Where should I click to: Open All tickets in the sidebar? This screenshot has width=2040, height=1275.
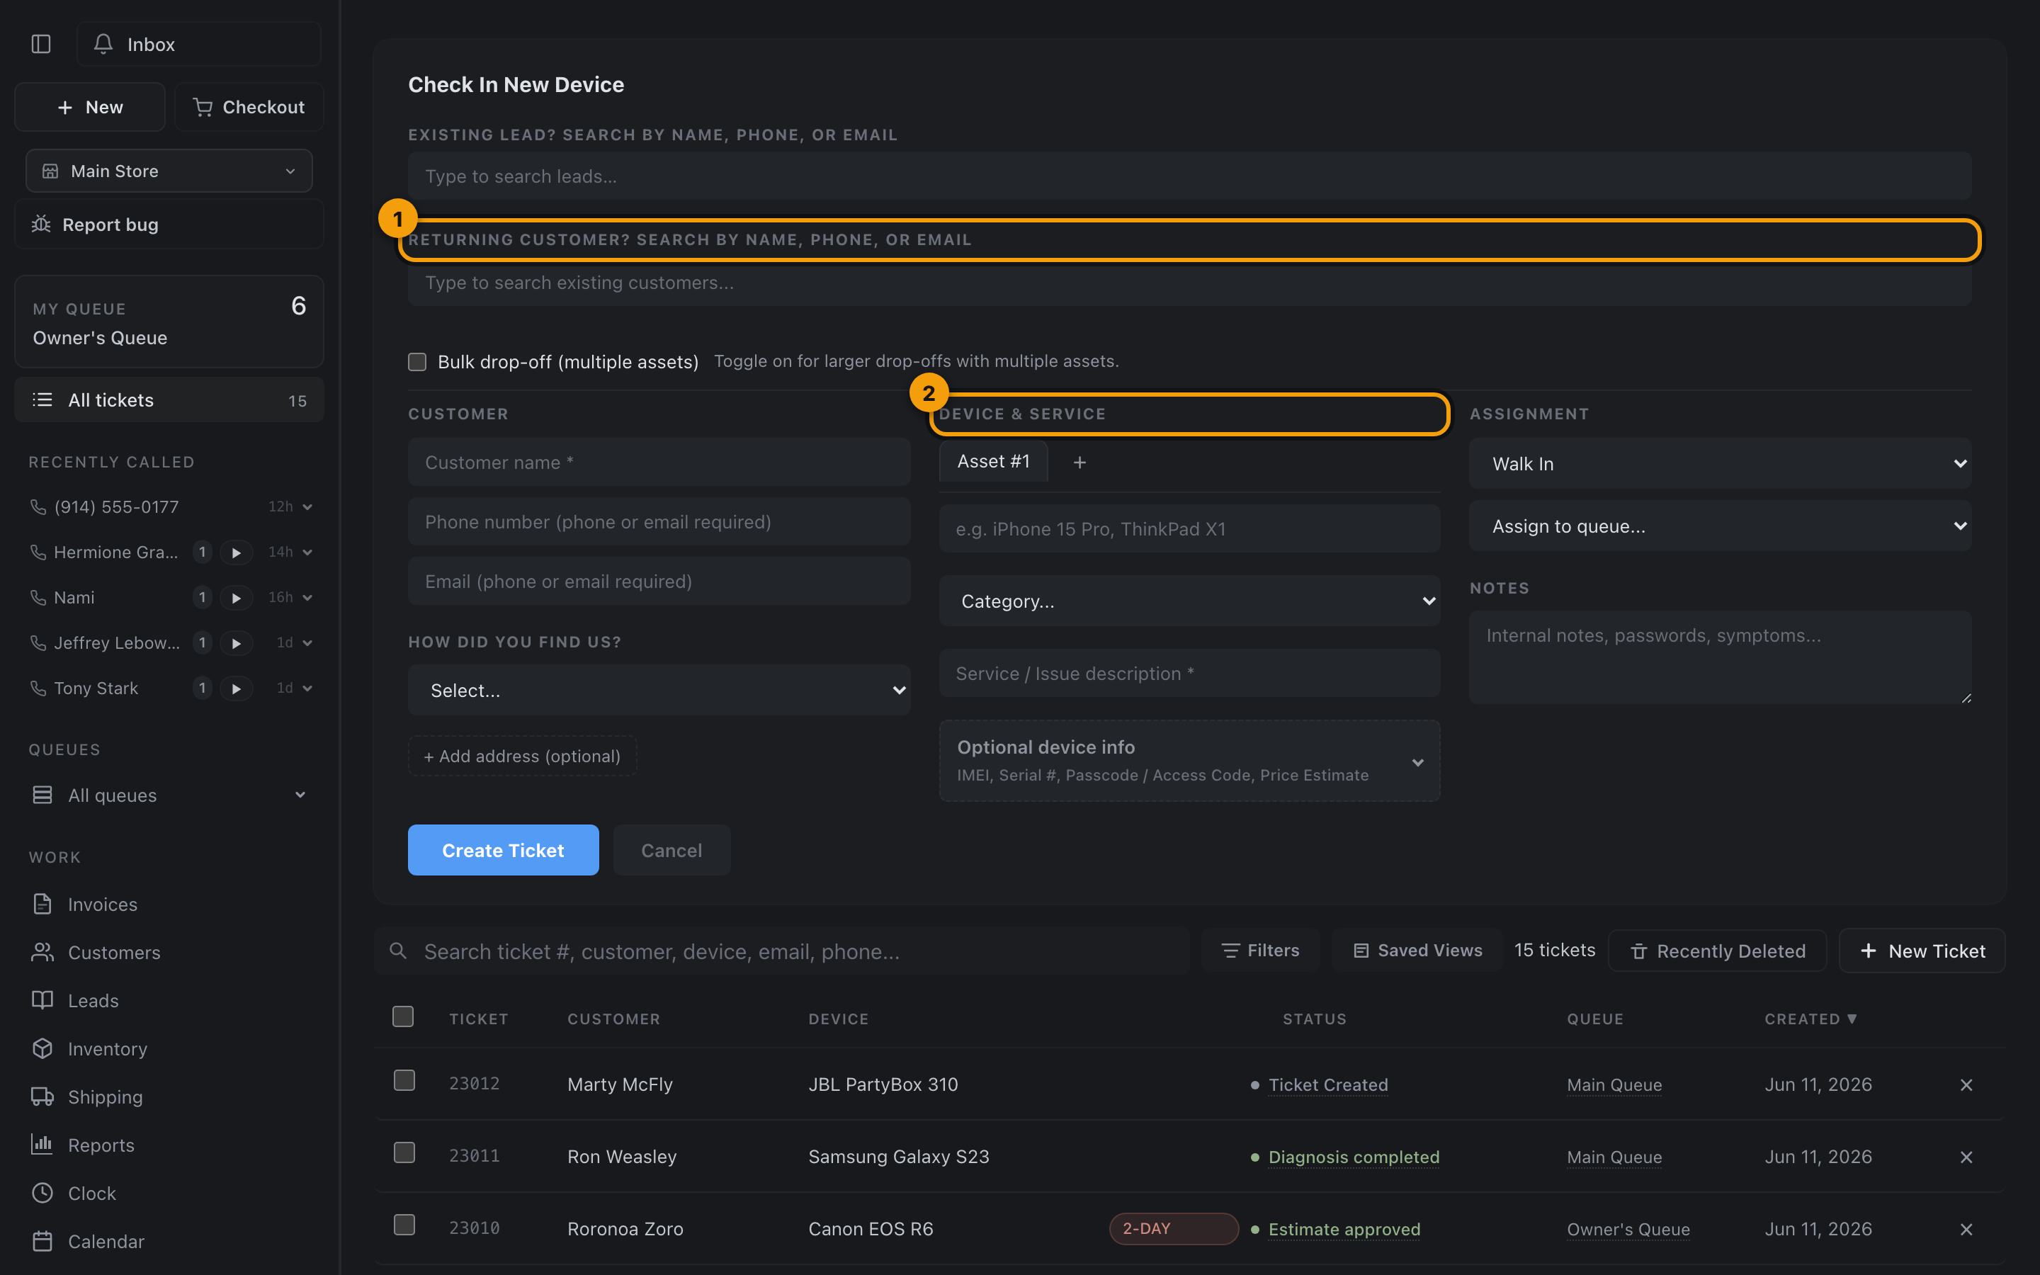coord(169,399)
